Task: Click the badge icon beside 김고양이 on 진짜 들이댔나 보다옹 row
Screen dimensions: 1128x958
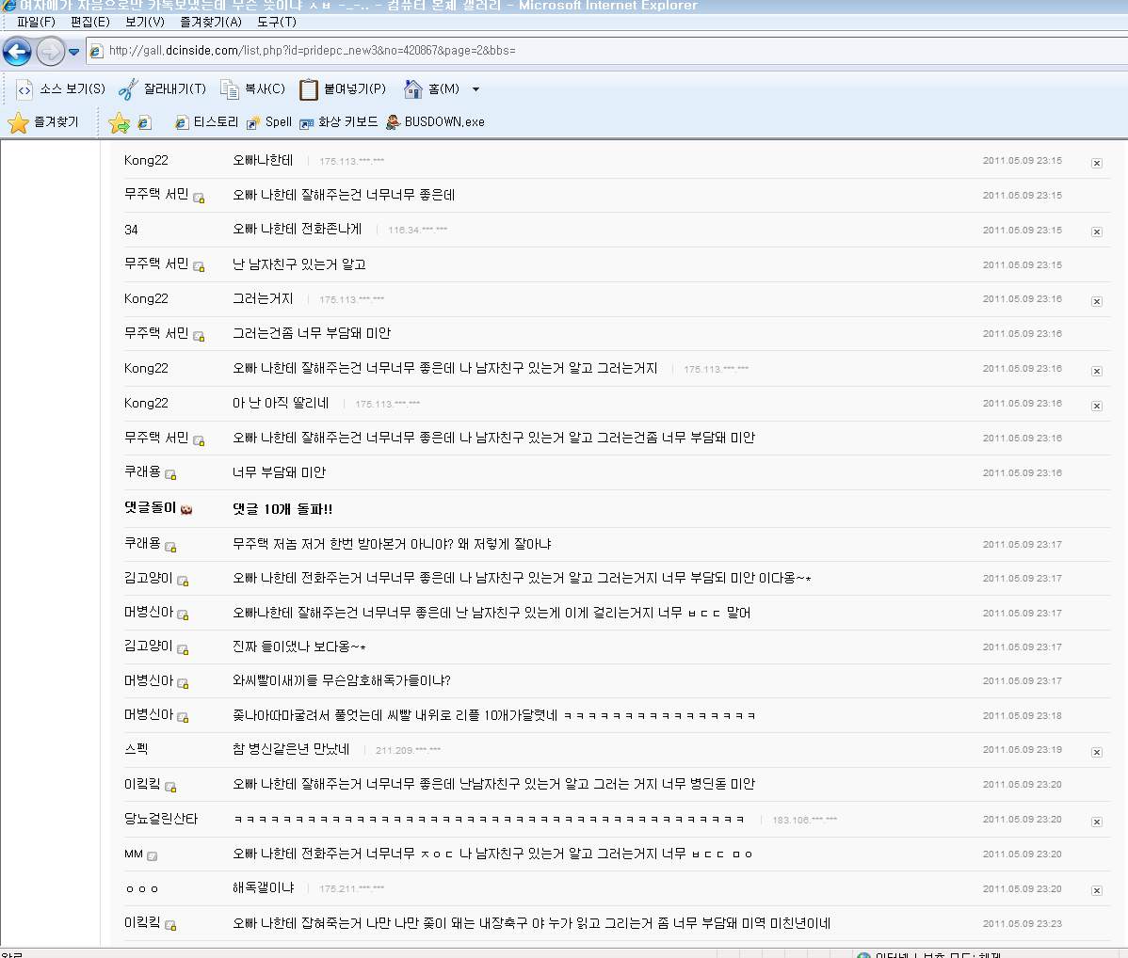Action: click(x=183, y=649)
